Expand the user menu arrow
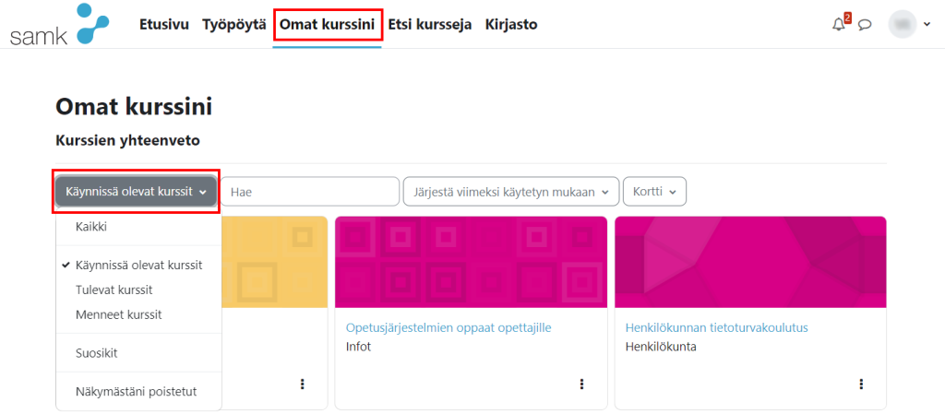945x414 pixels. tap(927, 25)
